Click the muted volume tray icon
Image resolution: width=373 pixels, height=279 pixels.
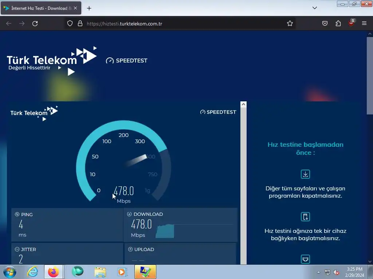pyautogui.click(x=336, y=272)
